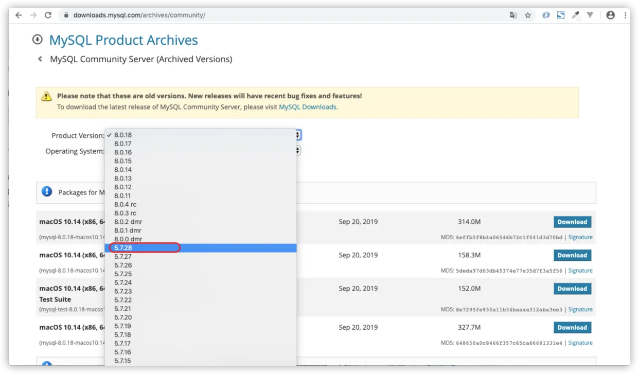Select version 8.0.17 from the dropdown
The width and height of the screenshot is (638, 374).
coord(201,144)
